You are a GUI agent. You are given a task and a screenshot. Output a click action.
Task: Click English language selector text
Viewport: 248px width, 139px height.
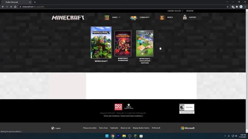pyautogui.click(x=58, y=128)
